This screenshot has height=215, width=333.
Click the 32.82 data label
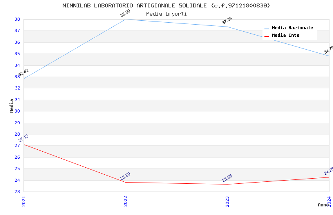tap(23, 72)
